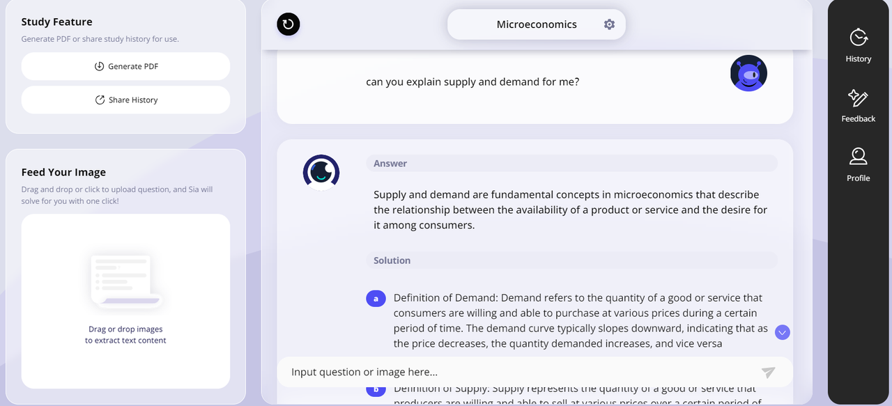Click the 'Solution' section header

click(x=571, y=260)
